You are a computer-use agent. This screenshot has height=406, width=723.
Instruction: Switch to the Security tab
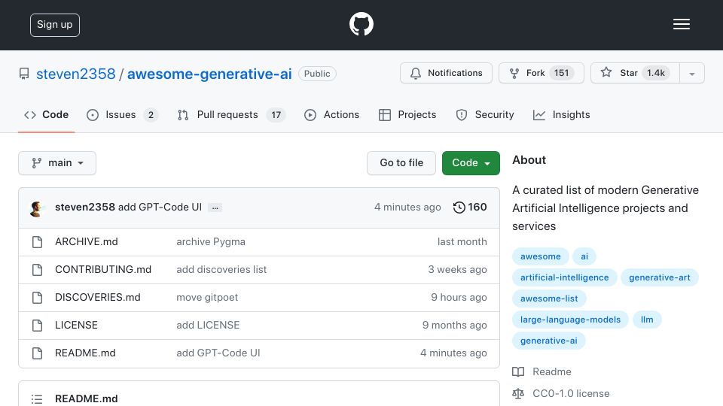coord(484,114)
